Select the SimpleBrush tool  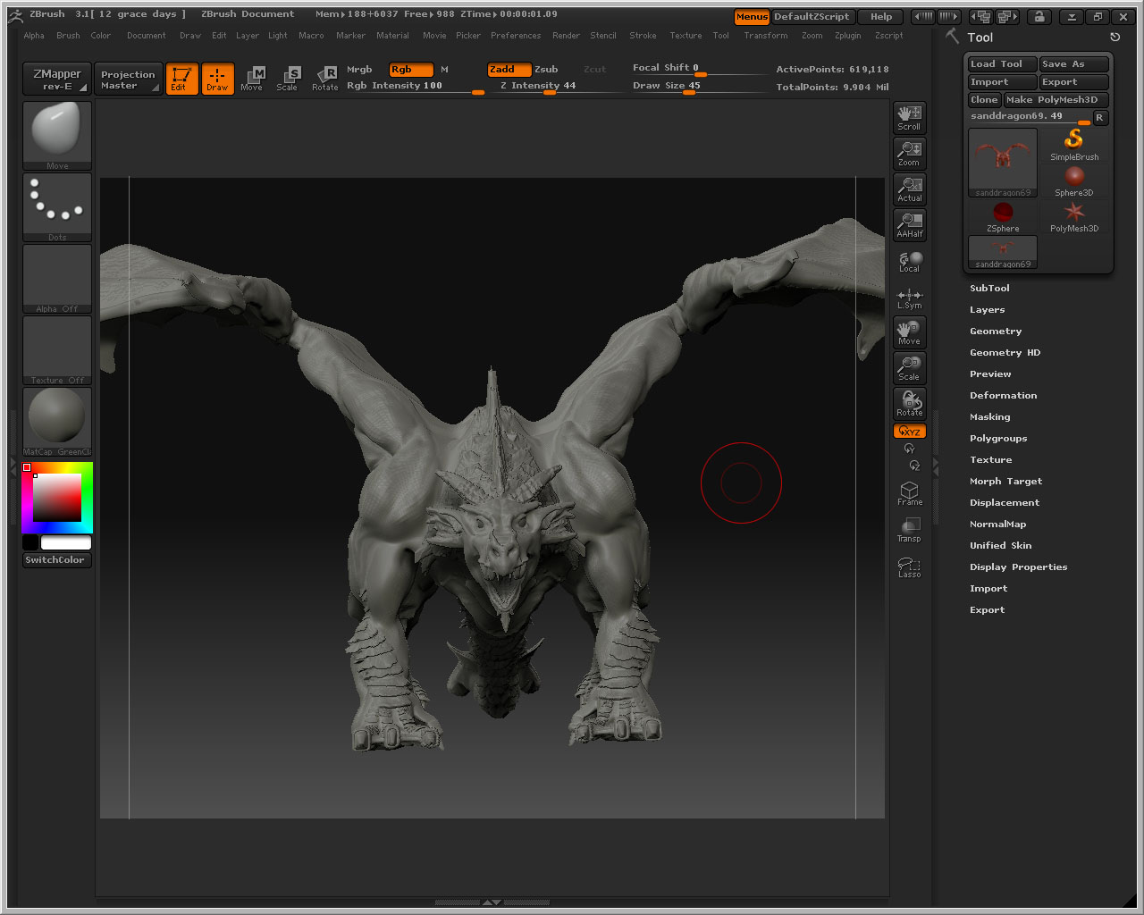point(1074,145)
